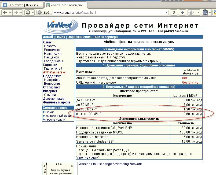Viewport: 216px width, 175px height.
Task: Go to 'Новости' in sidebar
Action: pos(50,46)
